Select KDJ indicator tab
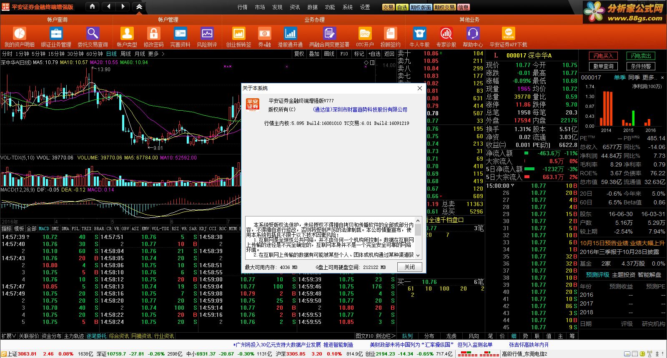This screenshot has width=667, height=358. click(x=203, y=229)
